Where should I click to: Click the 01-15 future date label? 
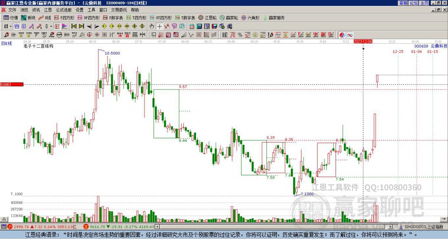tap(433, 51)
